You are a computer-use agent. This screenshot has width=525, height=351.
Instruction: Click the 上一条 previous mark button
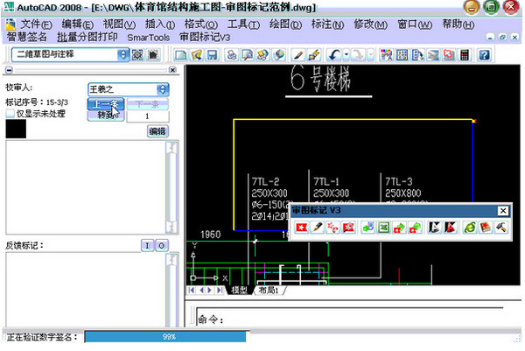tap(104, 103)
